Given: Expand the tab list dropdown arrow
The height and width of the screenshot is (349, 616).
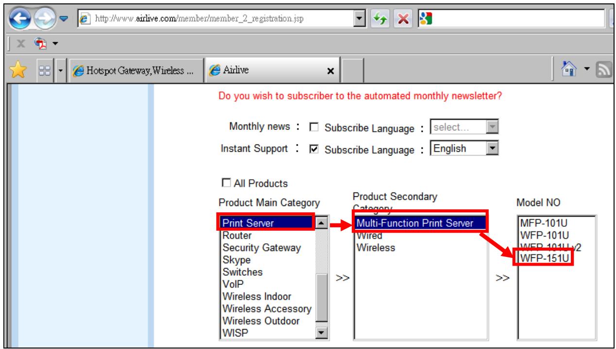Looking at the screenshot, I should [61, 71].
